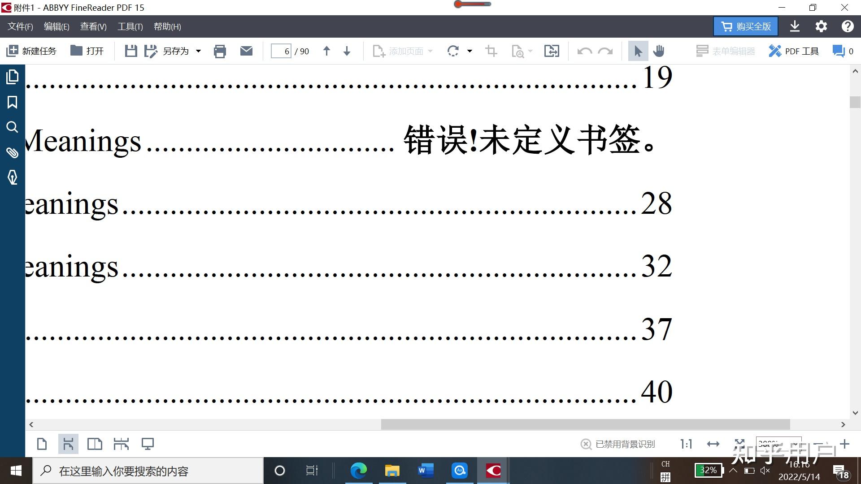
Task: Save the document with the floppy disk icon
Action: pos(130,51)
